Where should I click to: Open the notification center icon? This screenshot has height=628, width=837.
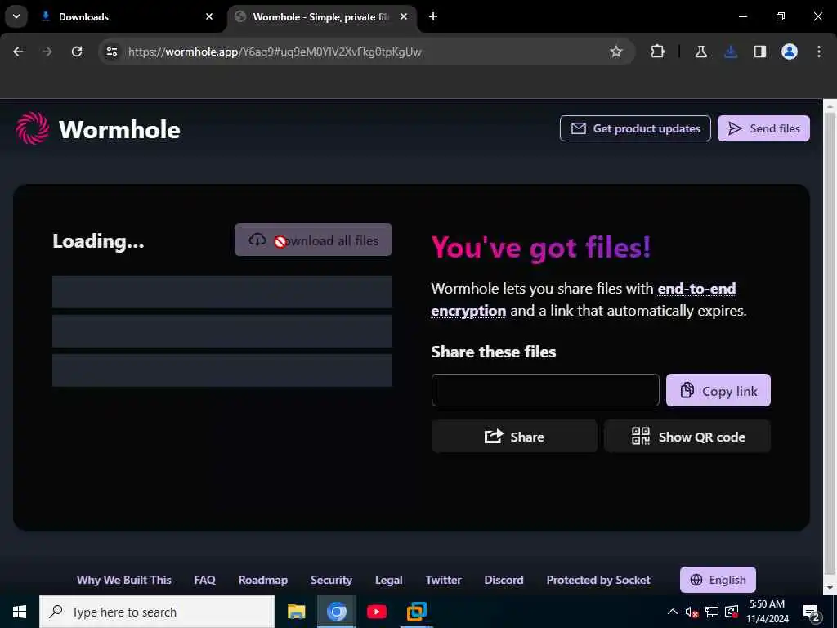coord(812,613)
